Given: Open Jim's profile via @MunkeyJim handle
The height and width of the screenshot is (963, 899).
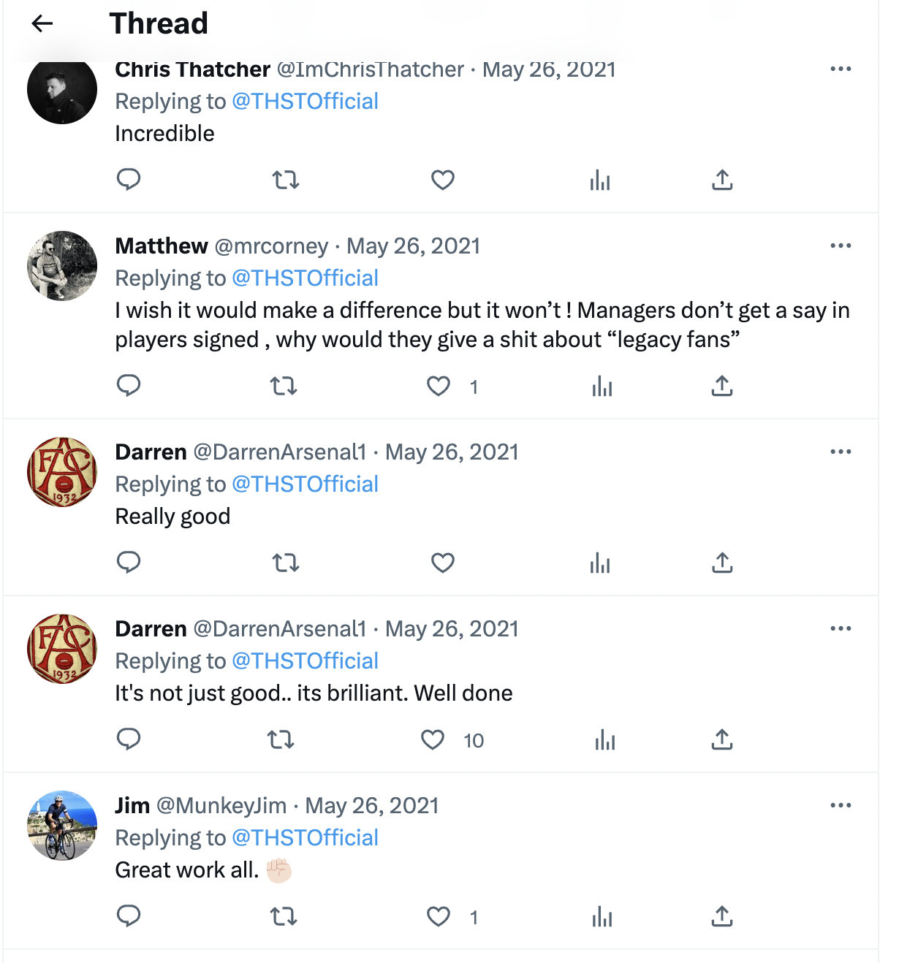Looking at the screenshot, I should [x=221, y=805].
